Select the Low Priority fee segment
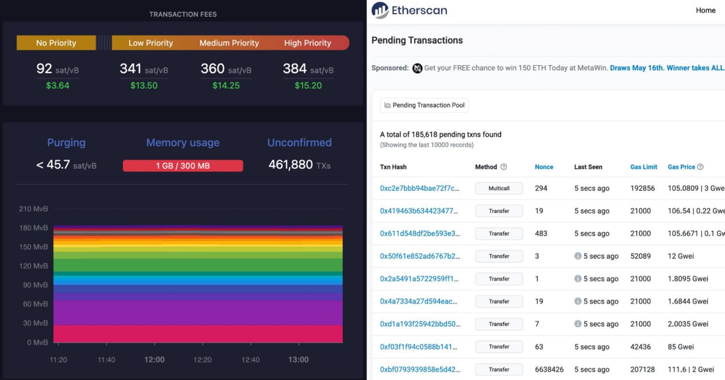Screen dimensions: 725x380 [151, 43]
